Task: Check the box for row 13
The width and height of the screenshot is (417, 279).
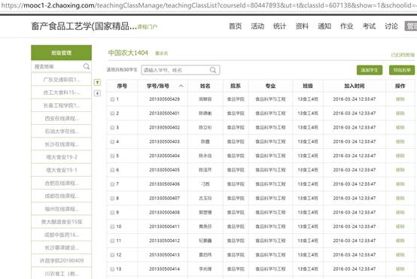Action: [x=112, y=269]
